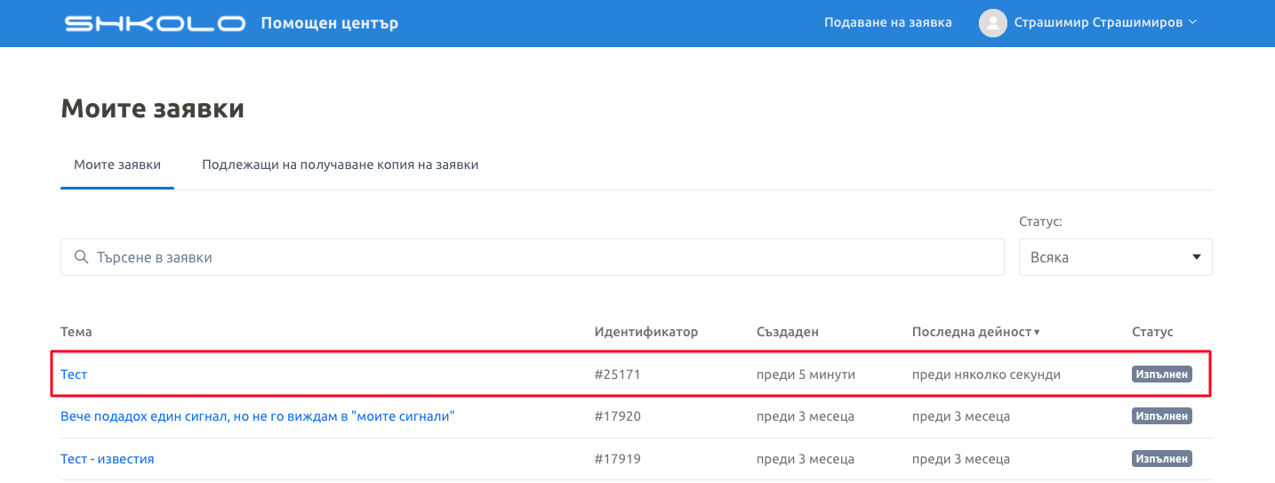Viewport: 1275px width, 483px height.
Task: Click the search magnifier icon
Action: tap(82, 257)
